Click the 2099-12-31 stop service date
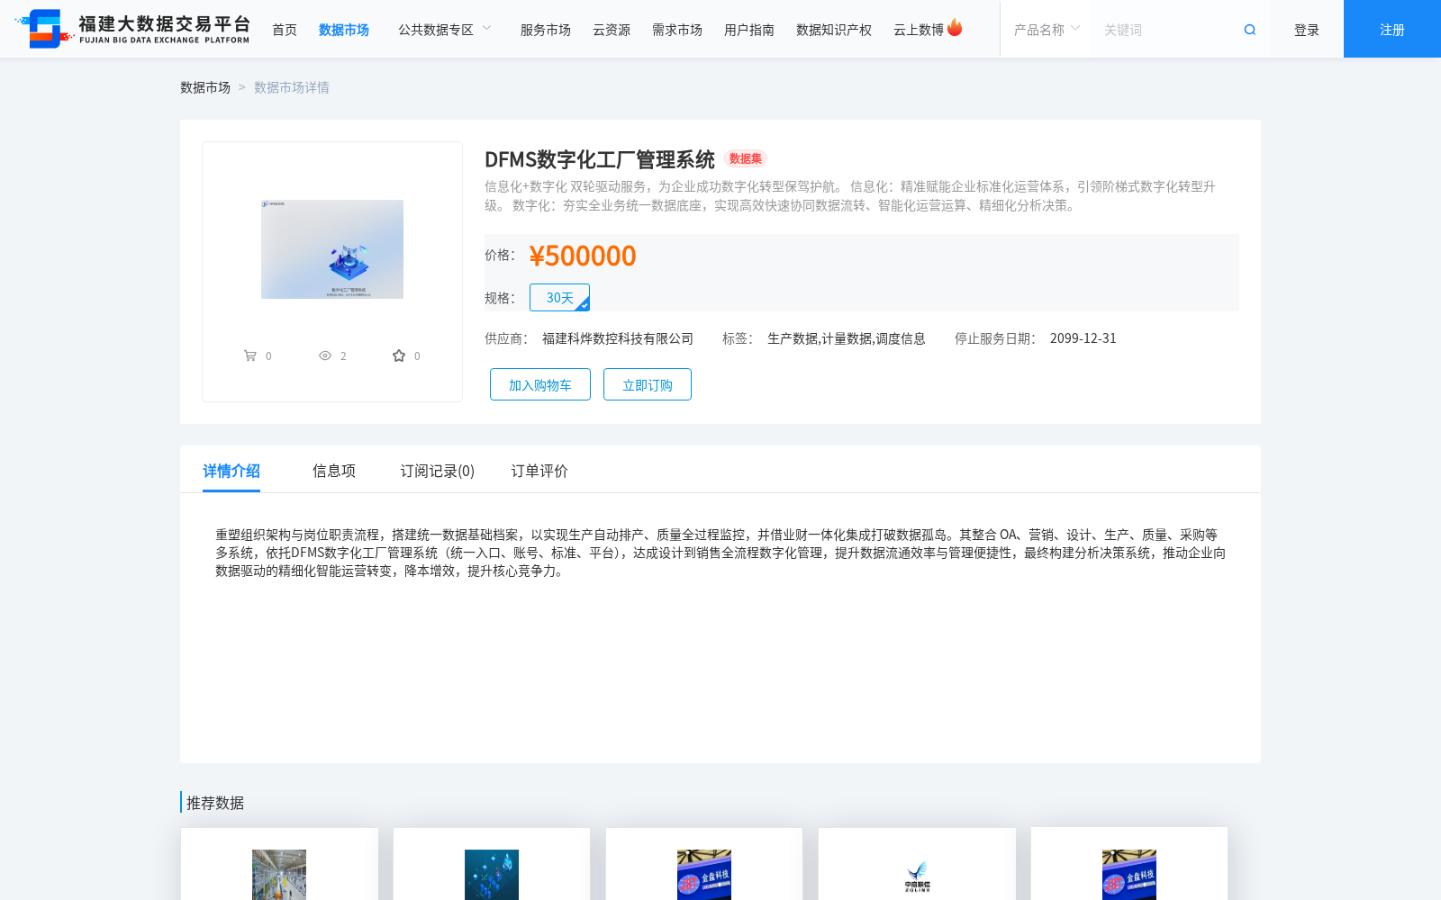 click(1083, 338)
